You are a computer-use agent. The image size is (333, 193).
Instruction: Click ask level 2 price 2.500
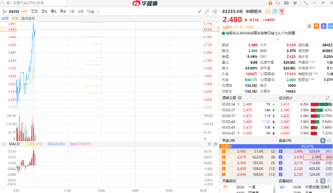coord(298,157)
